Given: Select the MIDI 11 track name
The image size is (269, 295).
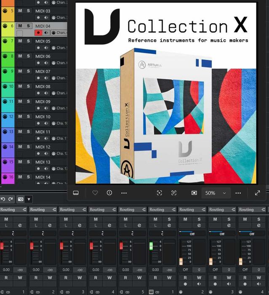Looking at the screenshot, I should (43, 132).
